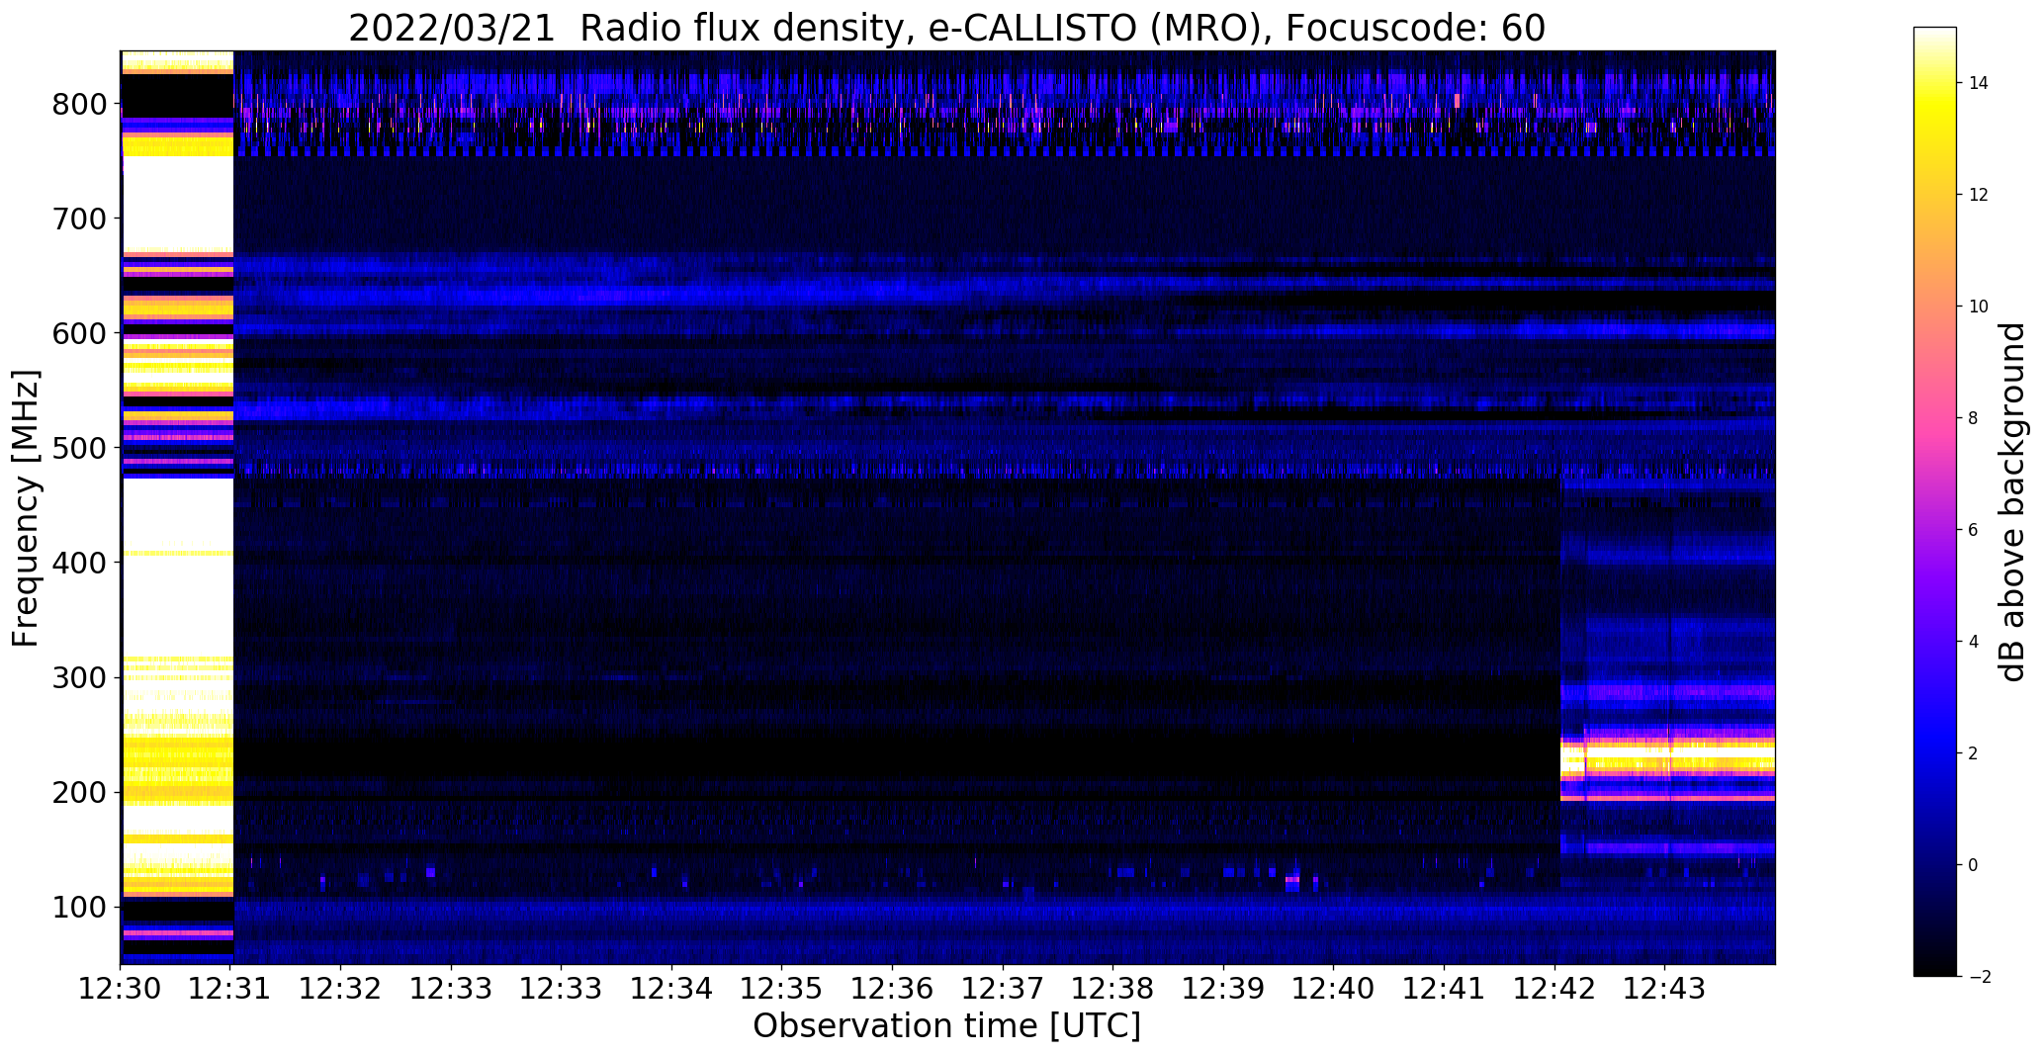Click the 4 tick on the colorbar

click(x=1973, y=642)
